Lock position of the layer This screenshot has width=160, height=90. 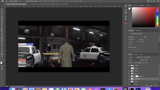point(136,63)
